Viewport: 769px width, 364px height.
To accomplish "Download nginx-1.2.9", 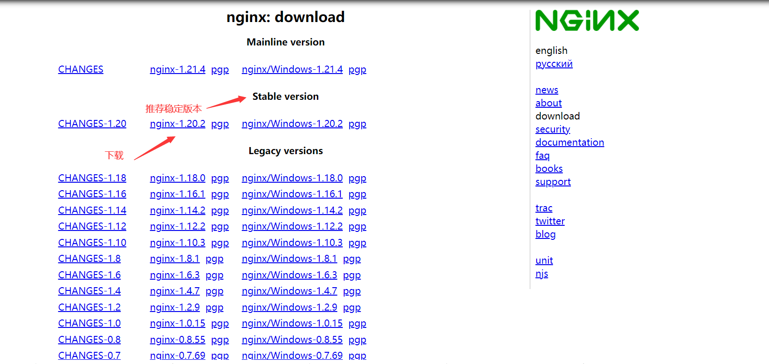I will tap(175, 307).
